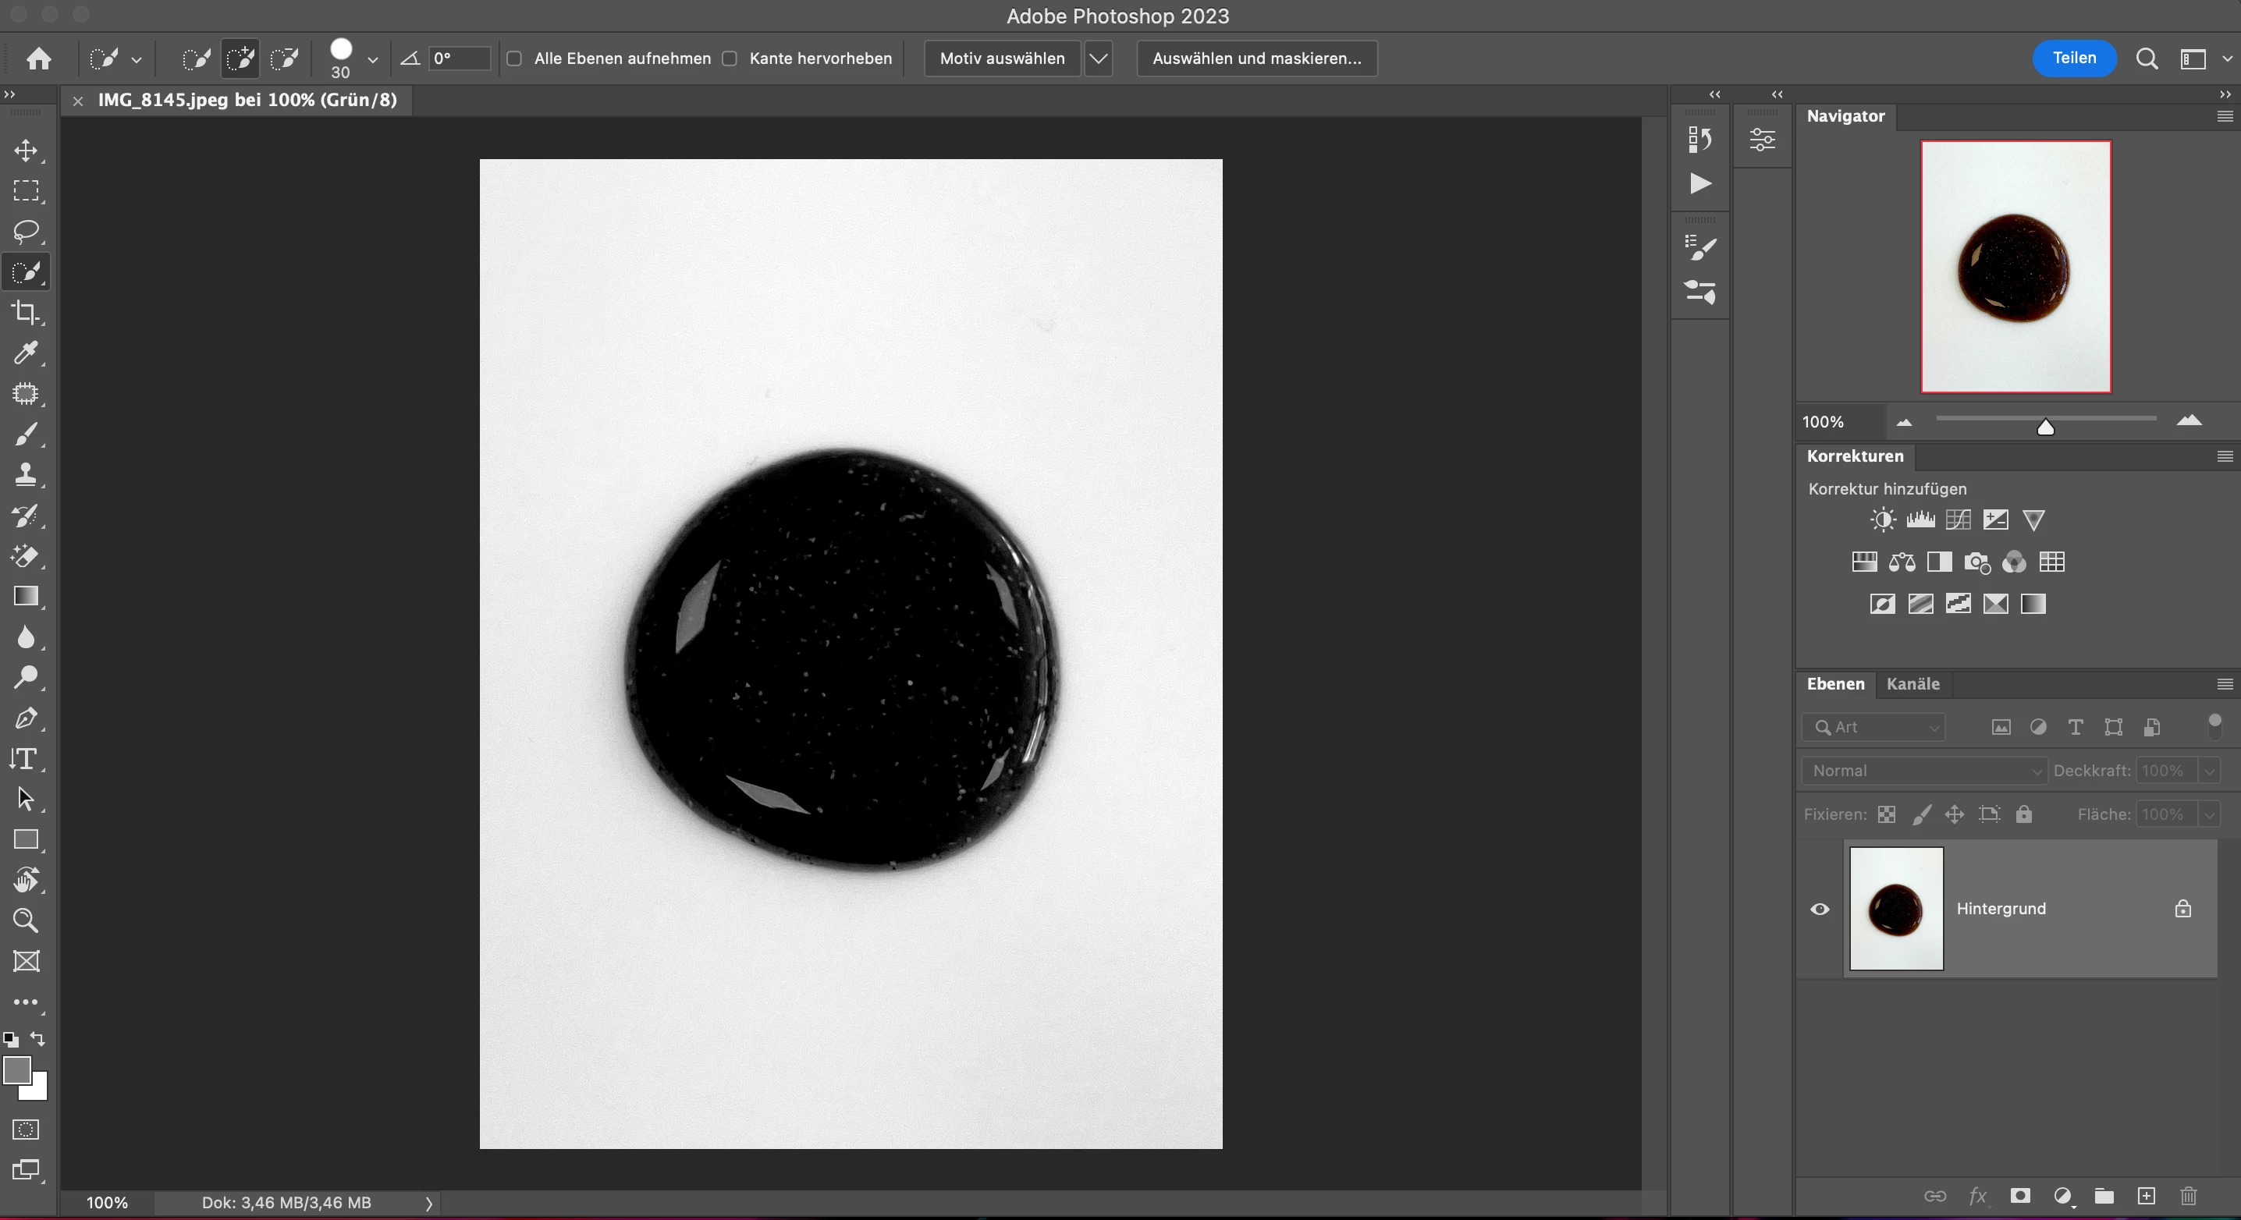This screenshot has height=1220, width=2241.
Task: Select the IMG_8145.jpeg document tab
Action: click(x=247, y=100)
